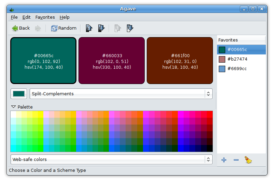This screenshot has height=180, width=272.
Task: Darken the scheme with first down-arrow icon
Action: tap(101, 28)
